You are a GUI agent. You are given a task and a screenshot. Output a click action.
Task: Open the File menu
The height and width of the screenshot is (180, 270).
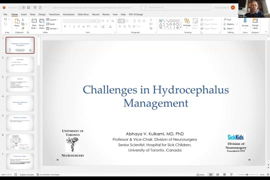pos(5,14)
